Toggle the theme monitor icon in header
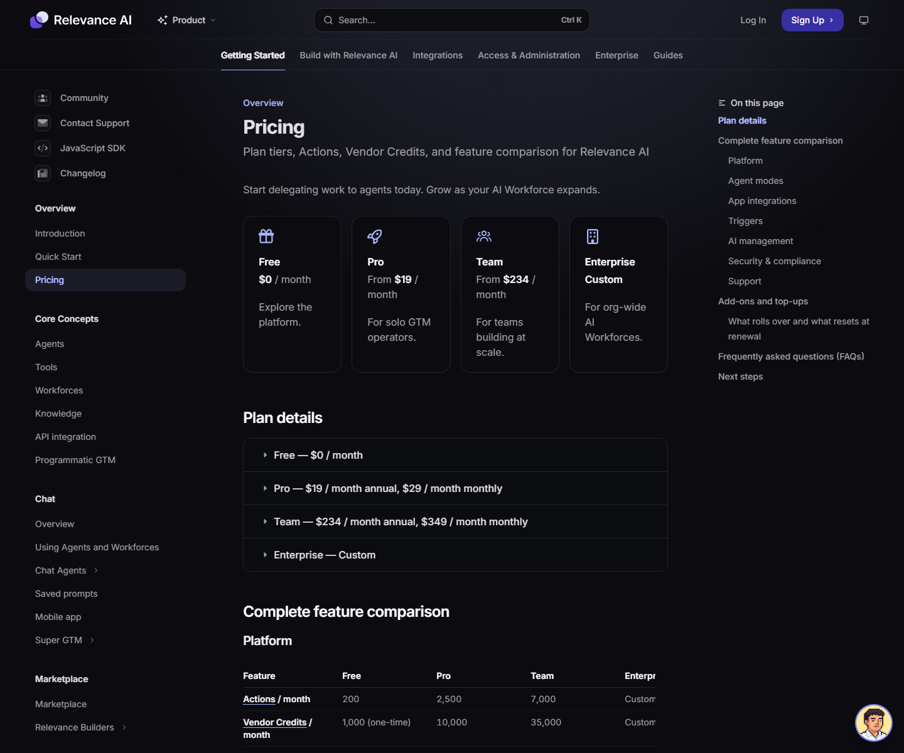The height and width of the screenshot is (753, 904). click(x=864, y=20)
